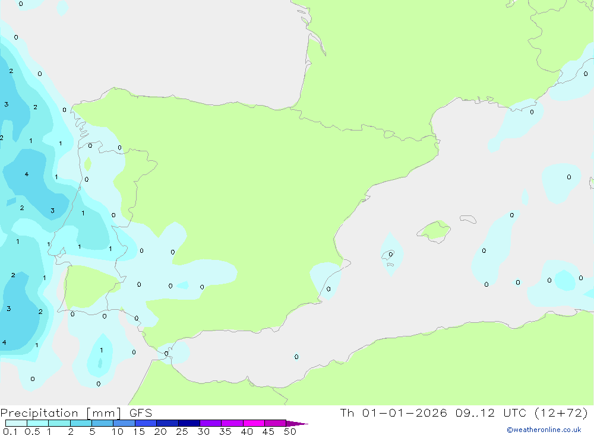This screenshot has height=435, width=594.
Task: Click the 0.5–1 mm legend color box
Action: 38,423
